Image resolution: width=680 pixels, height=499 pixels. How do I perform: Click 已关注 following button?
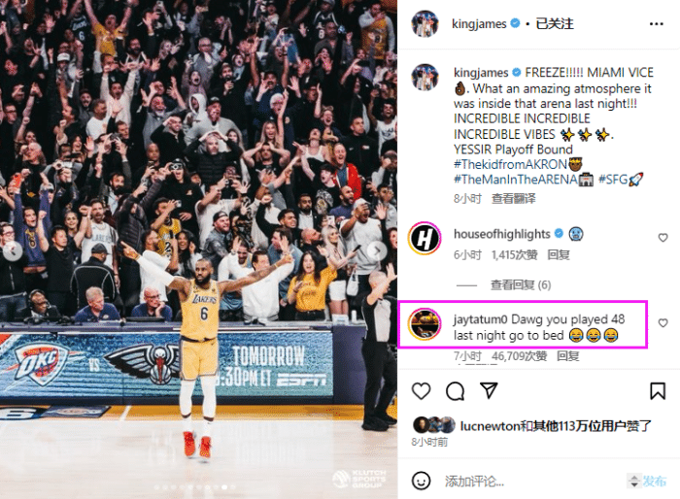(555, 23)
